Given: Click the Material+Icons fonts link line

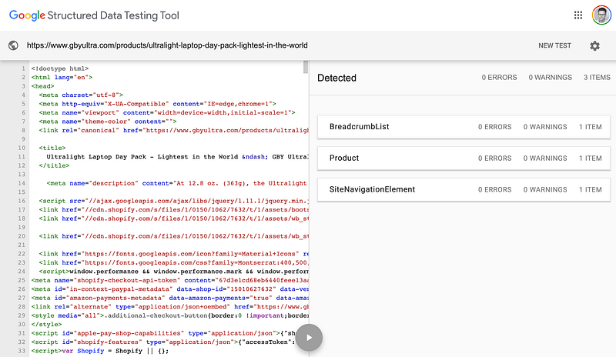Looking at the screenshot, I should (174, 254).
